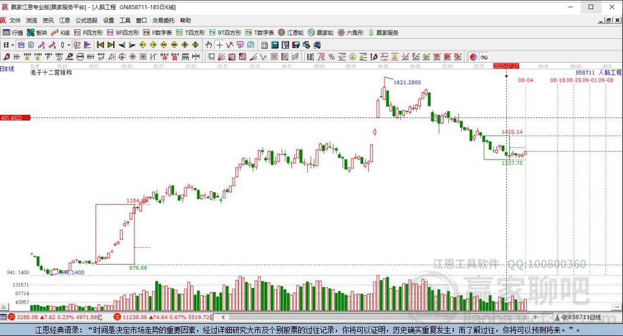Select the zigzag wave line tool
This screenshot has height=336, width=623.
coord(263,57)
